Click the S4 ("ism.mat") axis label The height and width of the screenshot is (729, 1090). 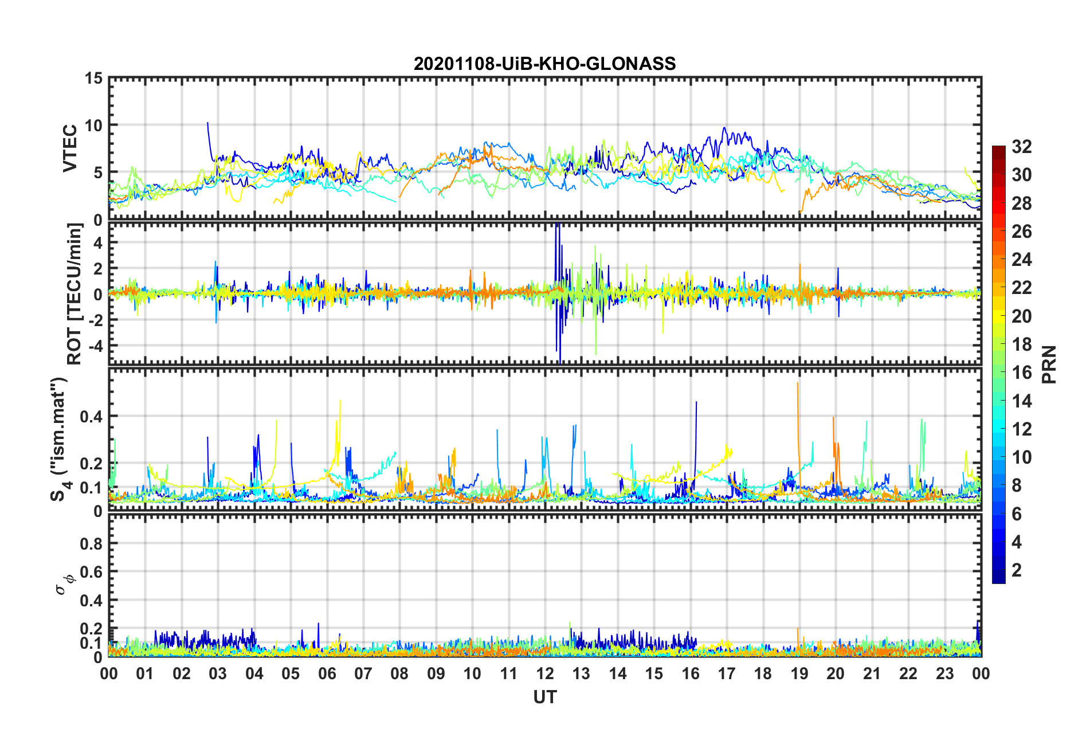coord(60,439)
